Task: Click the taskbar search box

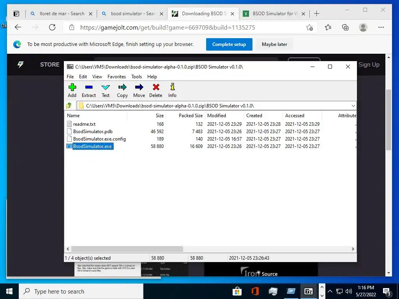Action: pyautogui.click(x=81, y=291)
